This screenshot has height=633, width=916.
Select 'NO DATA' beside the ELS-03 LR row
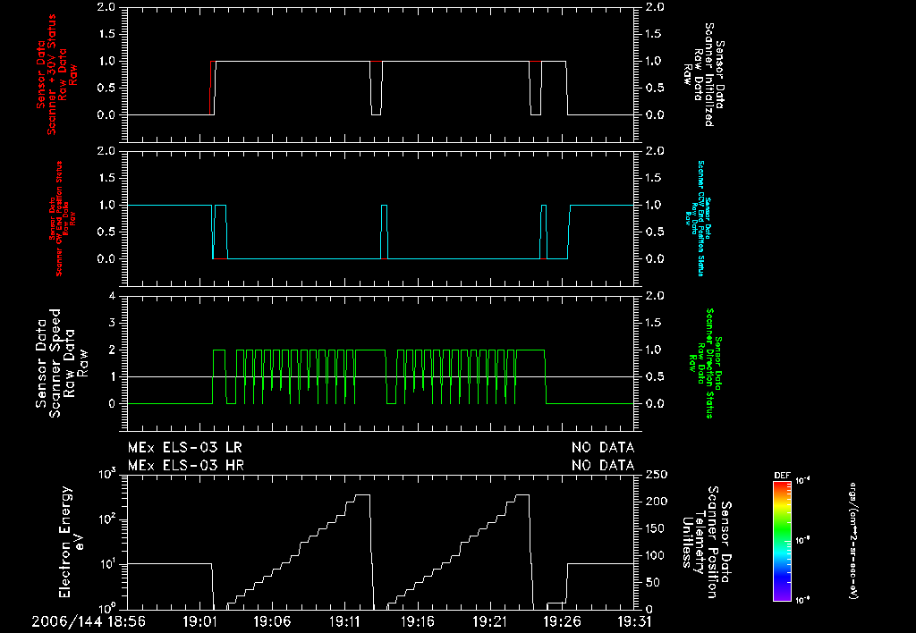click(603, 448)
